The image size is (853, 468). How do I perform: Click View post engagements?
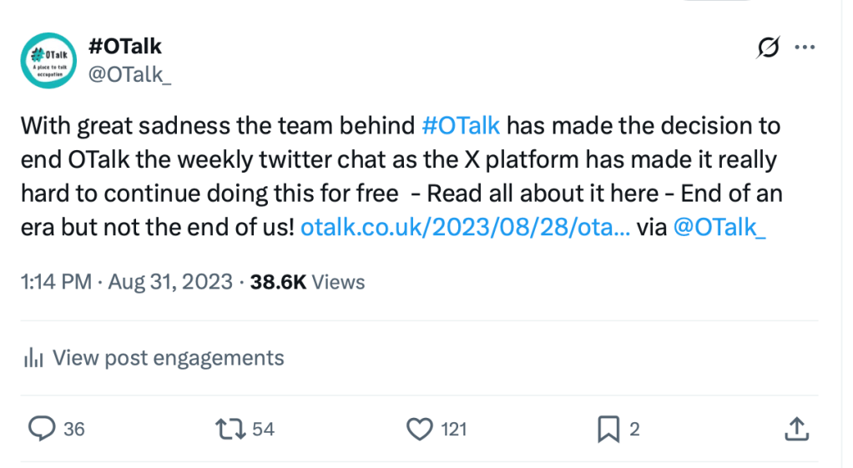168,359
